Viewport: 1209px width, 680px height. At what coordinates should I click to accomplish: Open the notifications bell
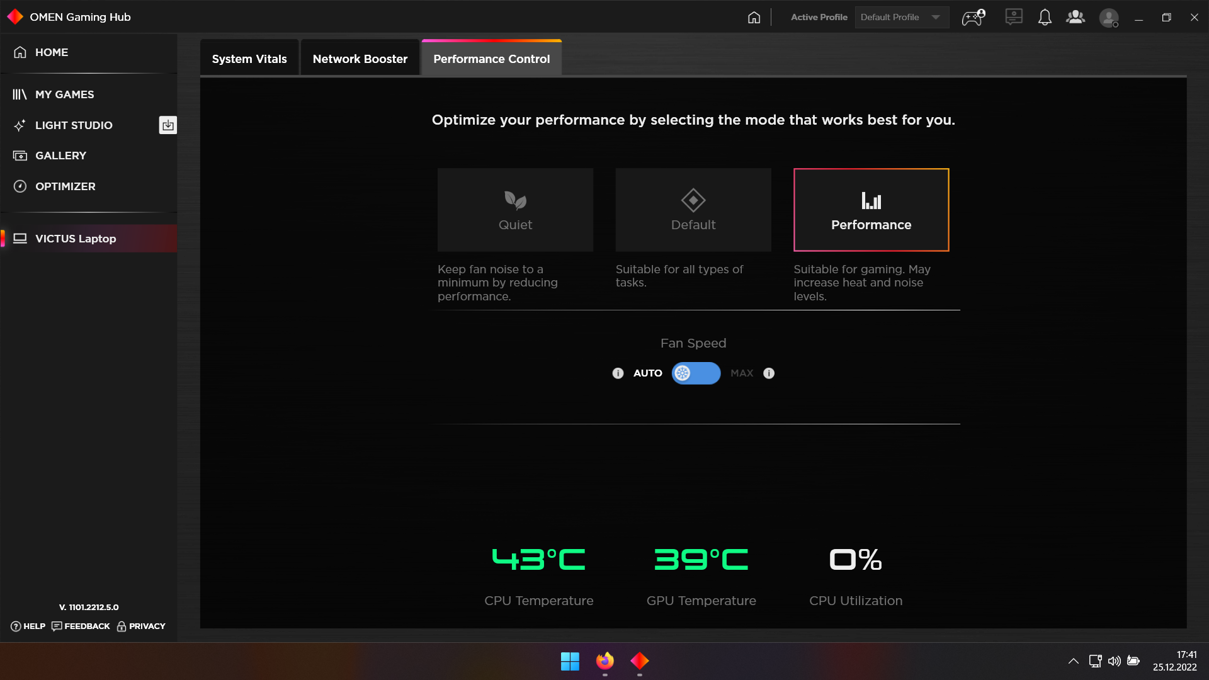pyautogui.click(x=1045, y=18)
